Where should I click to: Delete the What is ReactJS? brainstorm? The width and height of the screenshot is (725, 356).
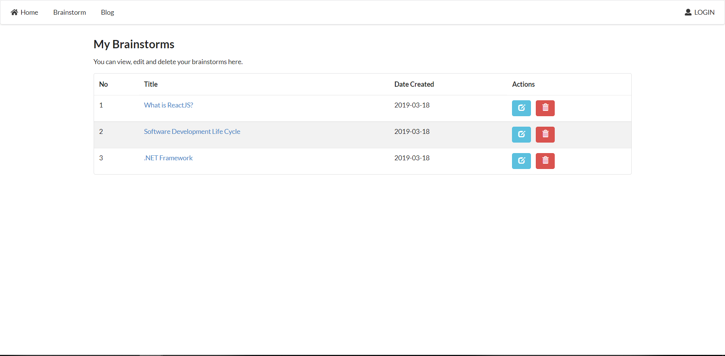click(x=545, y=108)
